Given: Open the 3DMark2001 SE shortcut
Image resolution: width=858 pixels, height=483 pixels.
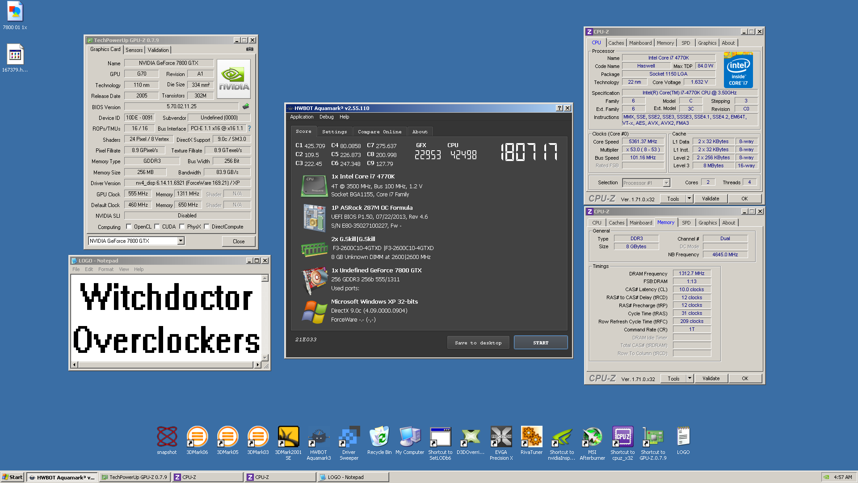Looking at the screenshot, I should tap(288, 443).
